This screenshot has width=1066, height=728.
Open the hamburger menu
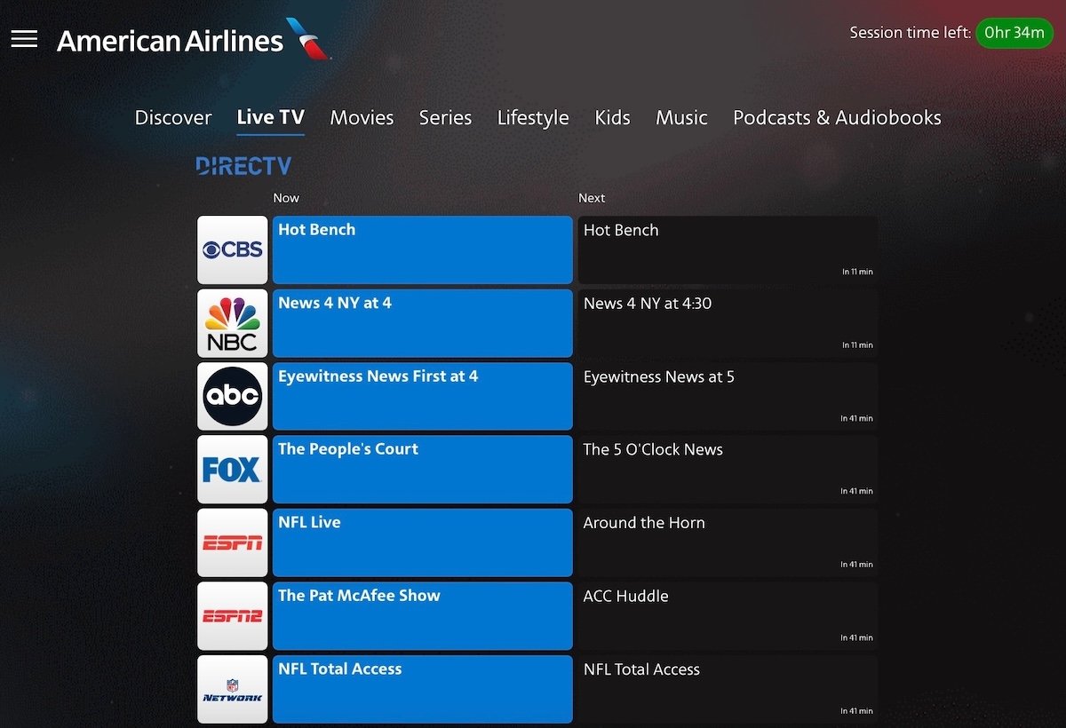24,38
